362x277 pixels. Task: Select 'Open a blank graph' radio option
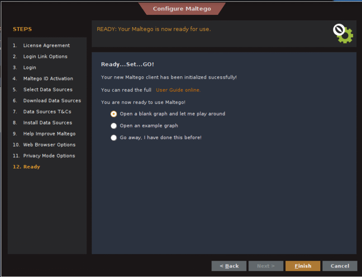[114, 114]
